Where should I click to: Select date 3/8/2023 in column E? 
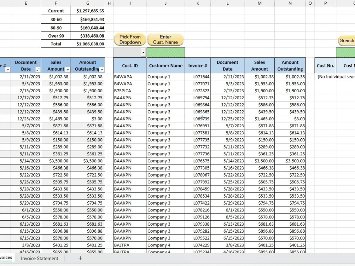pyautogui.click(x=26, y=245)
